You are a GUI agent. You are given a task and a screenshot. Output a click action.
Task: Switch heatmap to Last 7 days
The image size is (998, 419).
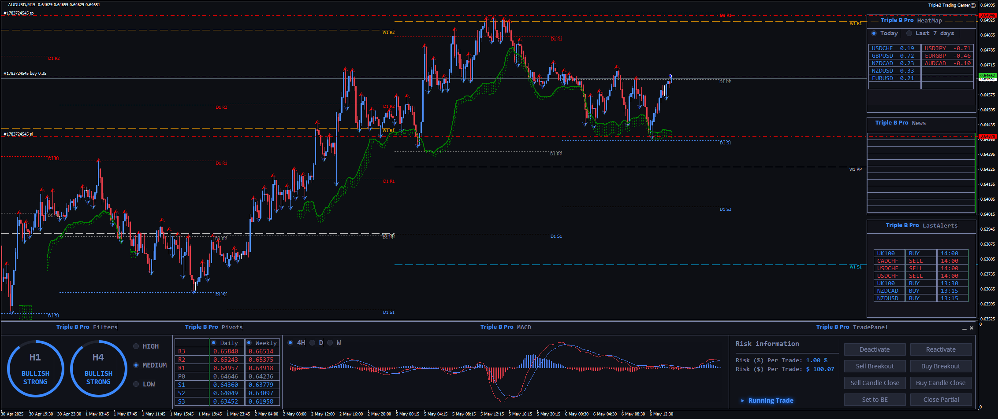pos(909,33)
